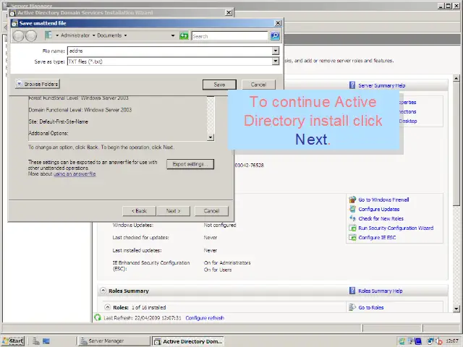
Task: Click the Configure Updates link
Action: point(379,209)
